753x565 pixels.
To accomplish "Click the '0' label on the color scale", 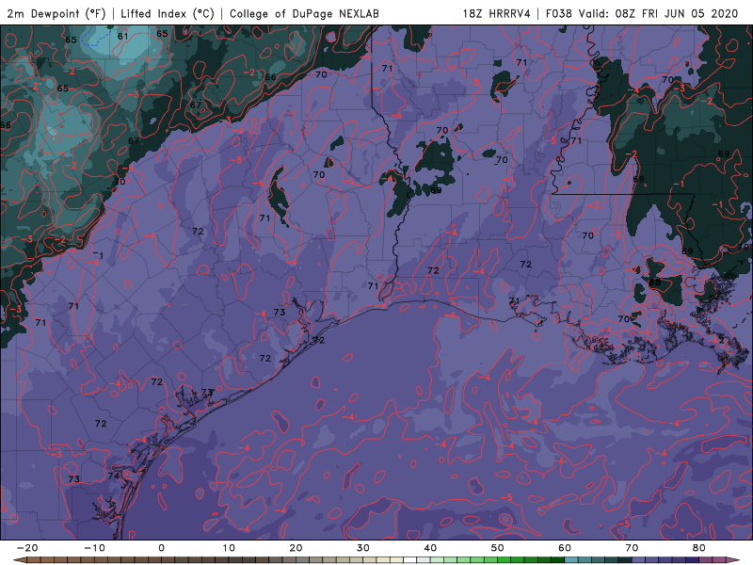I will (x=161, y=548).
